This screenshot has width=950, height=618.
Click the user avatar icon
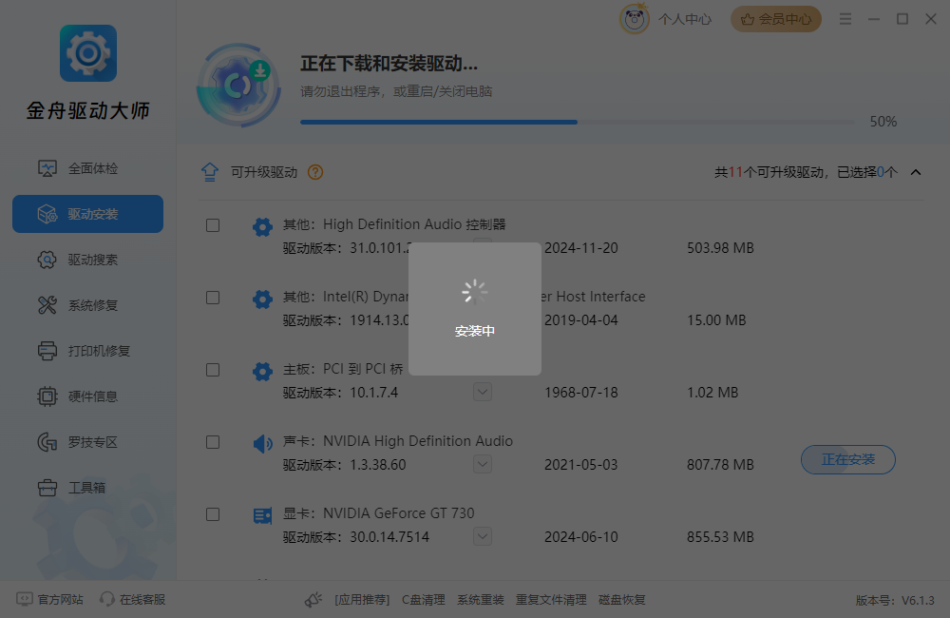click(635, 19)
